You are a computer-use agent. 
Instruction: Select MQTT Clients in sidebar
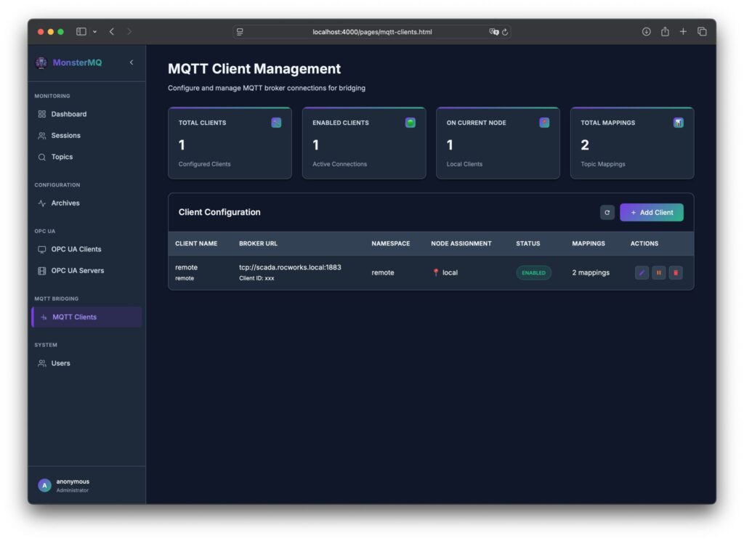pyautogui.click(x=74, y=317)
